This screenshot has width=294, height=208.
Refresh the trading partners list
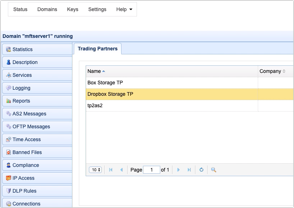(x=201, y=170)
